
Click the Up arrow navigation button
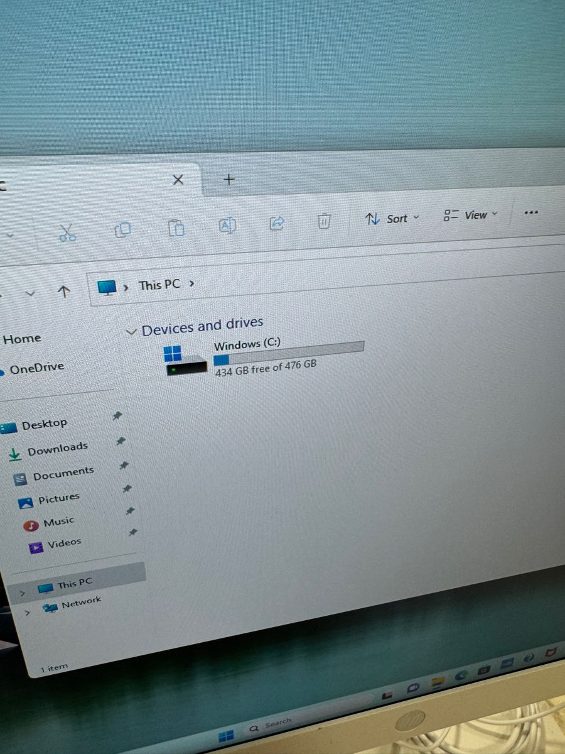[63, 290]
